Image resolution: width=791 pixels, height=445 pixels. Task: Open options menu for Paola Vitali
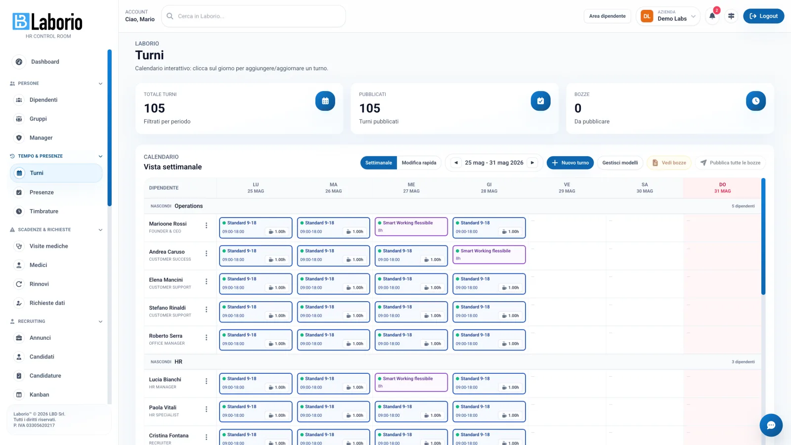point(206,409)
